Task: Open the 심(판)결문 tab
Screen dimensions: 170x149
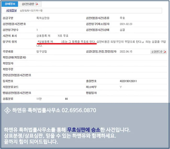Action: [x=30, y=4]
